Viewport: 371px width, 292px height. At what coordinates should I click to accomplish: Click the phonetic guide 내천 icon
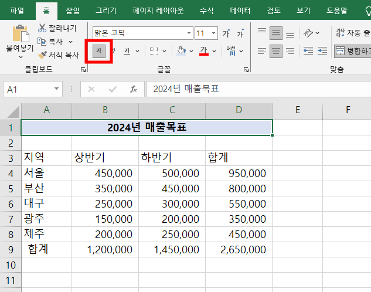(x=231, y=51)
